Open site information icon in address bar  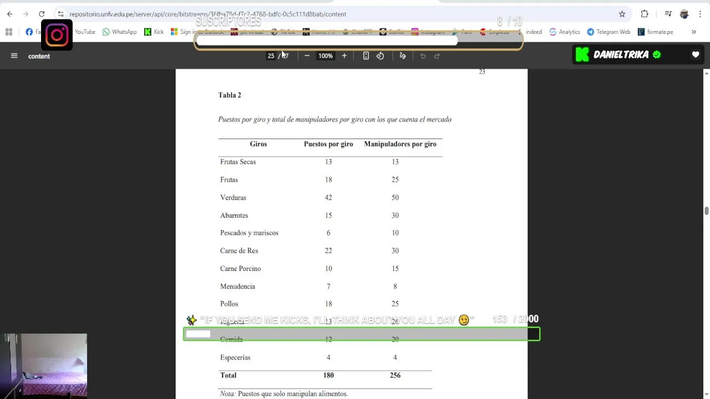point(60,14)
